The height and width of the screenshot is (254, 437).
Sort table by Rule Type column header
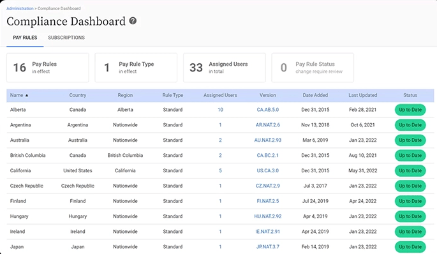(x=173, y=95)
